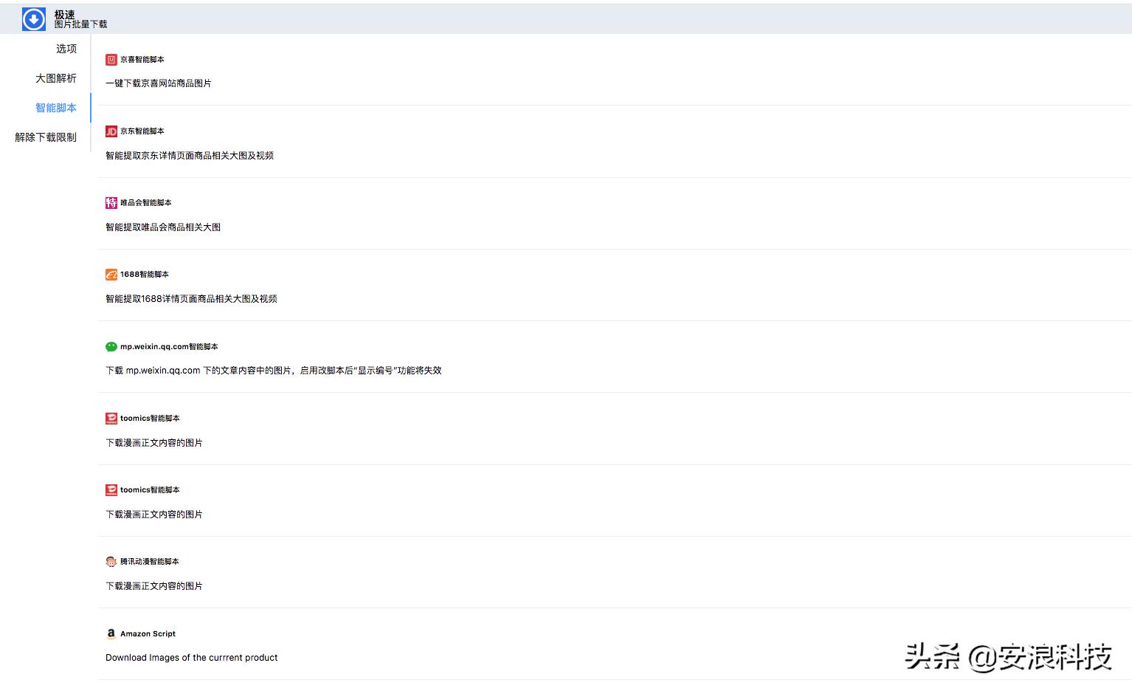Click the 极速 app name in header
This screenshot has width=1132, height=691.
point(65,14)
